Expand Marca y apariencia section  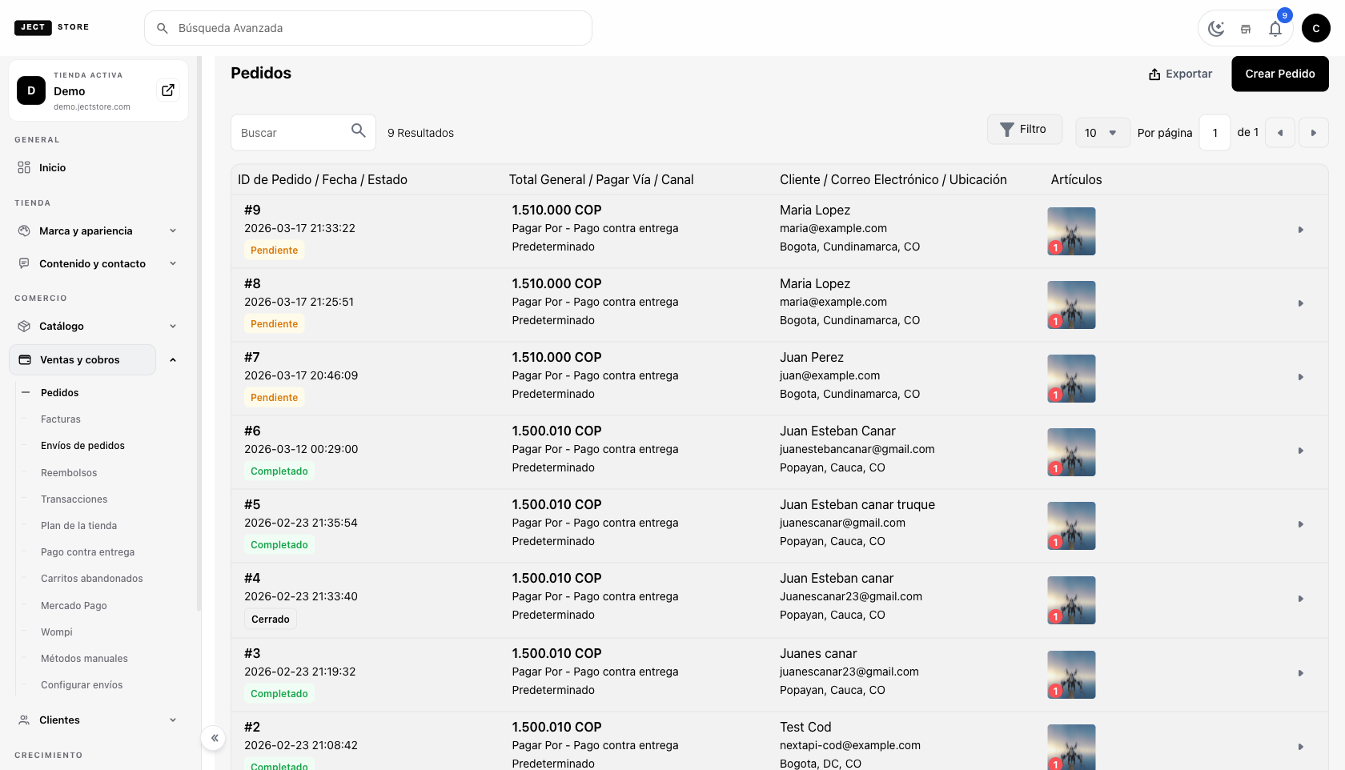(x=173, y=231)
